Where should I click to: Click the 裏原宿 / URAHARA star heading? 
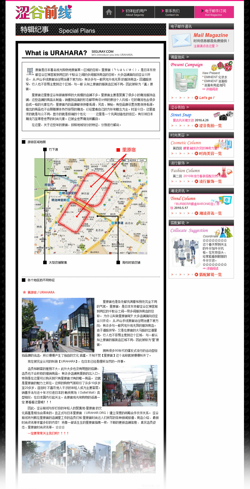(38, 292)
